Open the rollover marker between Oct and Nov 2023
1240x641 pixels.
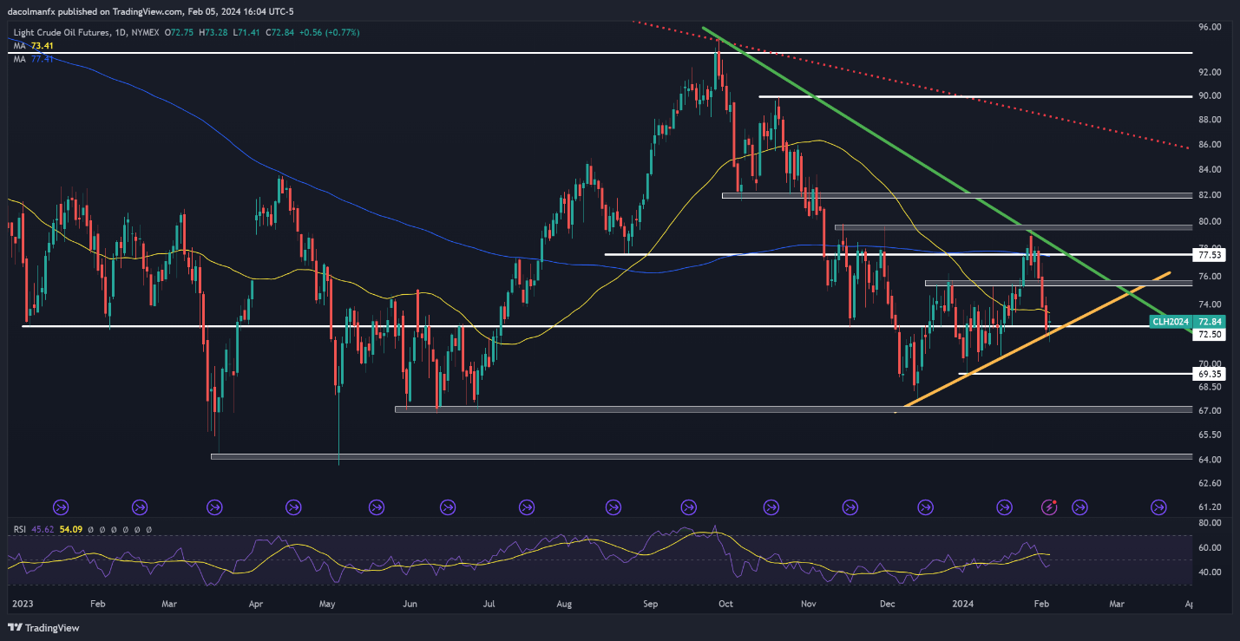[x=770, y=506]
